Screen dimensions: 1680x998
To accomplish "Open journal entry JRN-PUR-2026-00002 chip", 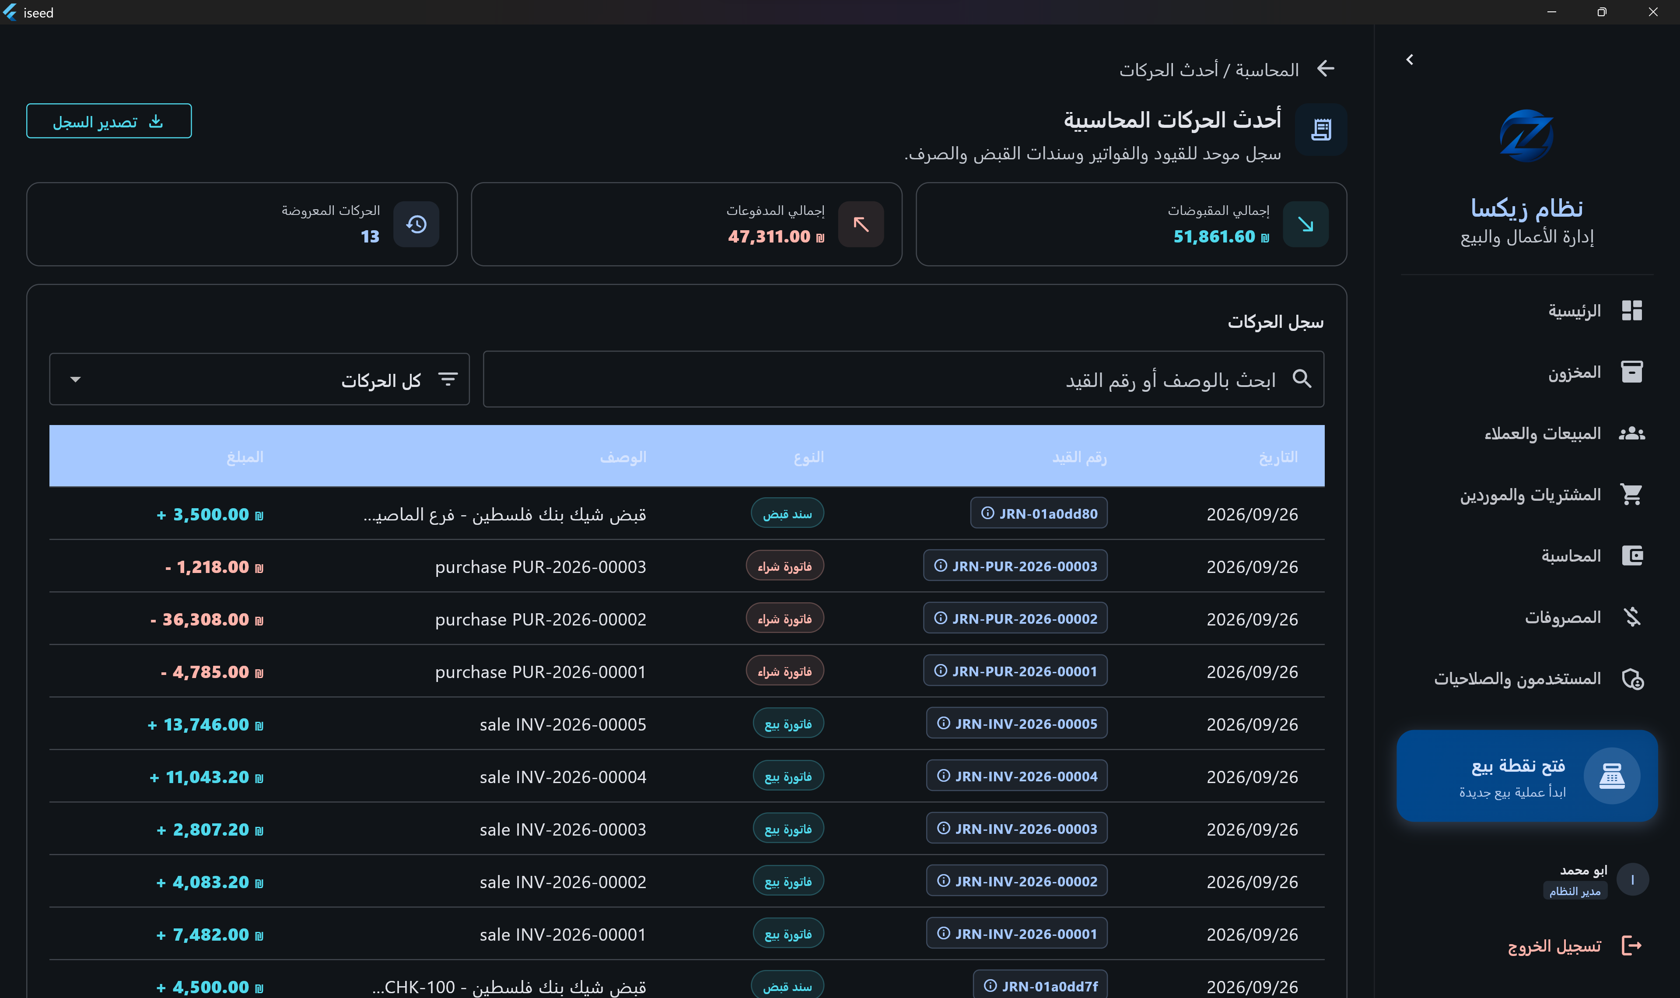I will 1015,618.
